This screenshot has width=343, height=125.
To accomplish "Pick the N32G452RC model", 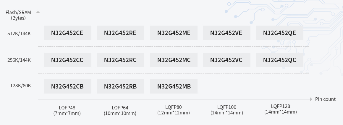I will [120, 60].
